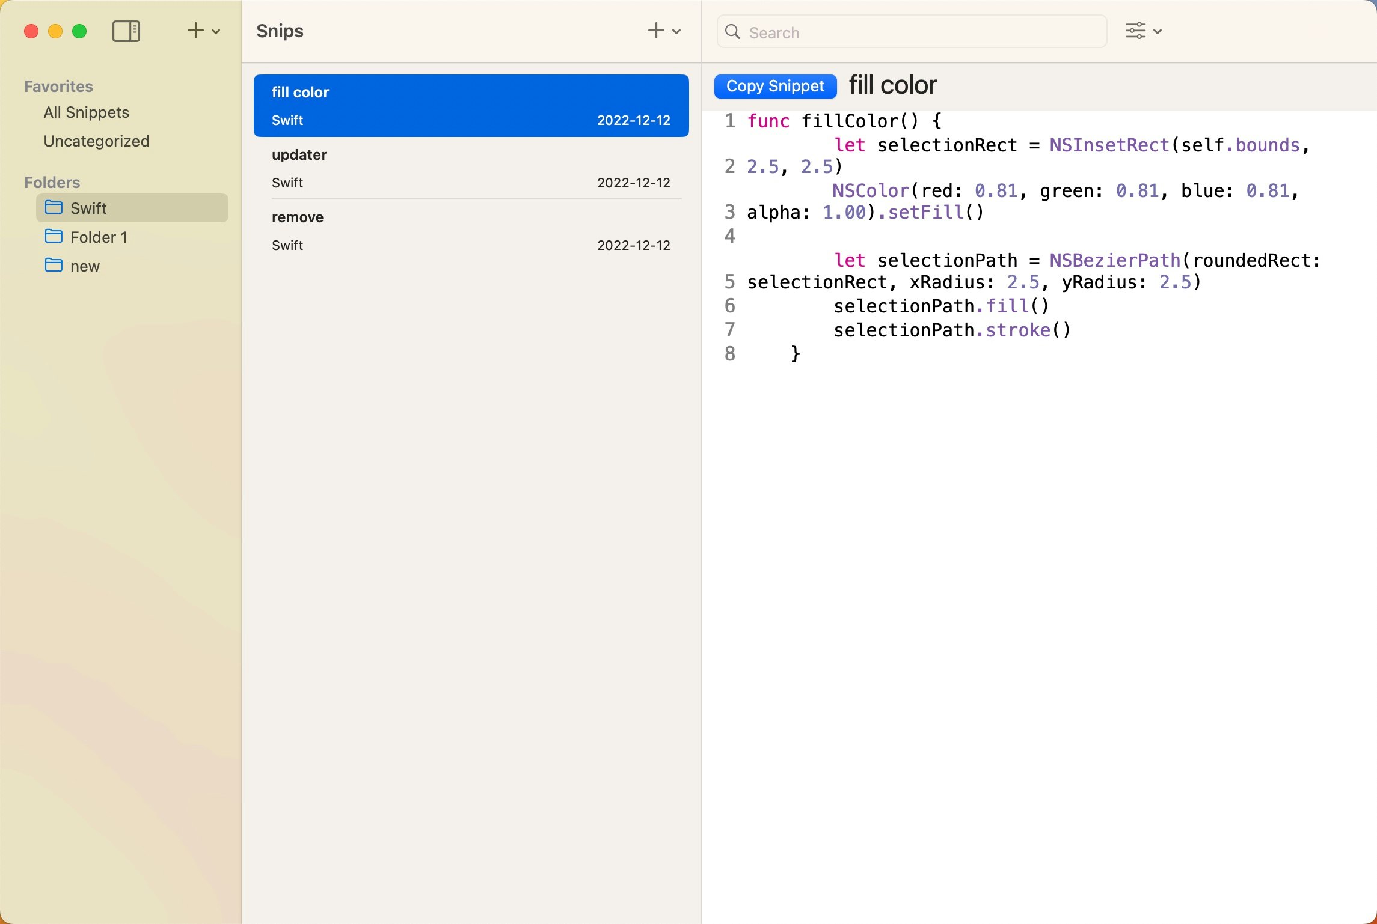Open the sidebar add dropdown chevron
Viewport: 1377px width, 924px height.
(x=216, y=32)
